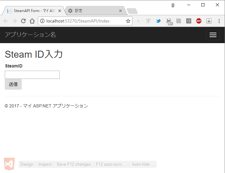Click the Visual Studio browser link logo
Viewport: 225px width, 173px height.
point(9,164)
